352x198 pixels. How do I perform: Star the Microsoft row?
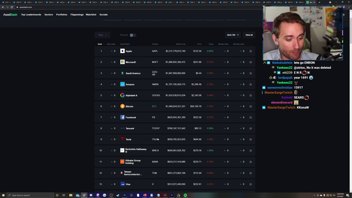tap(251, 62)
